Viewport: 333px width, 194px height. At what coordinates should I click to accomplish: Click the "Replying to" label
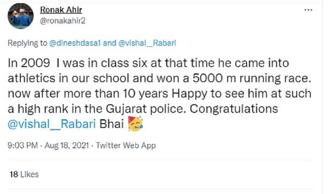(x=27, y=43)
